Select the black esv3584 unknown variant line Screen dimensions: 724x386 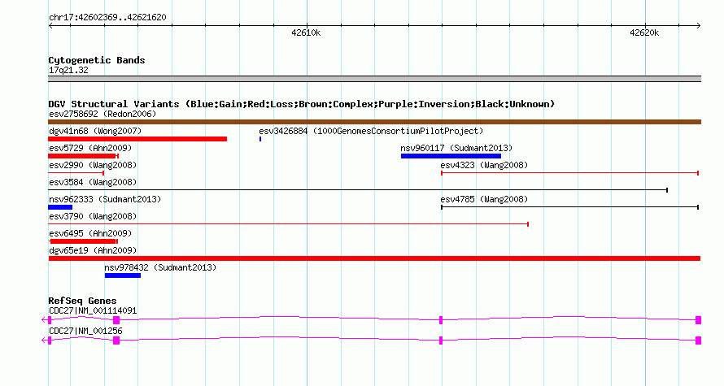(358, 190)
